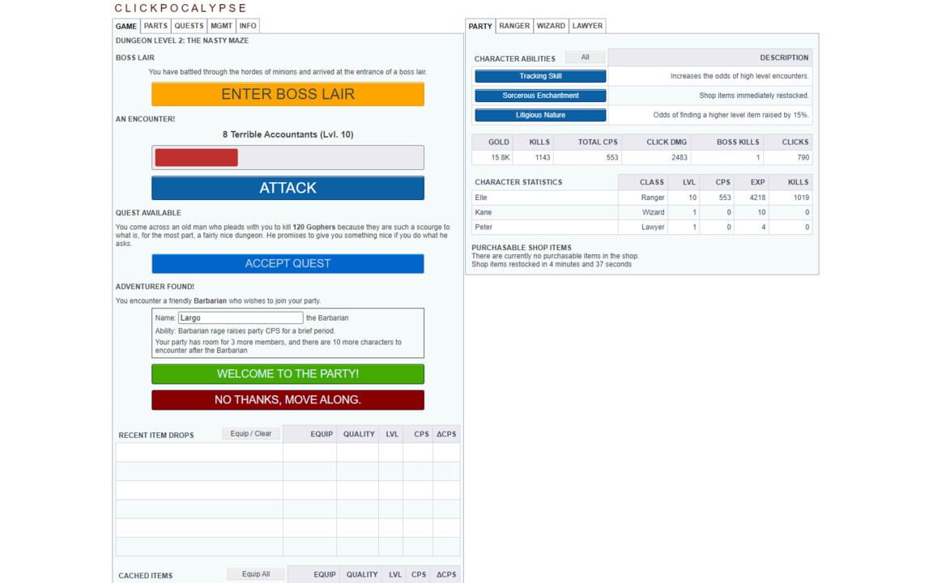
Task: Switch to the WIZARD tab
Action: 551,25
